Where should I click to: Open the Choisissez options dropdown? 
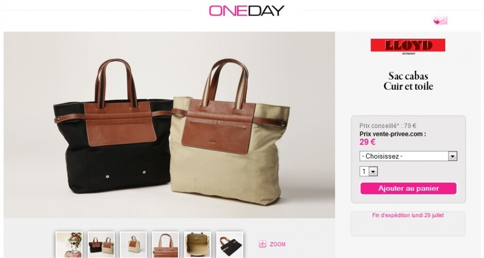pos(408,156)
